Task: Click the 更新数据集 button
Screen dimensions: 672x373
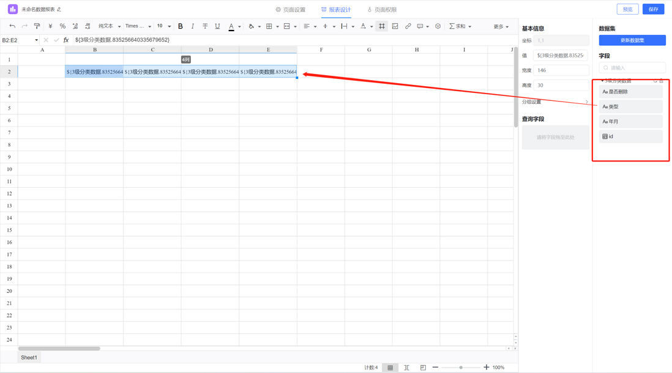Action: coord(632,40)
